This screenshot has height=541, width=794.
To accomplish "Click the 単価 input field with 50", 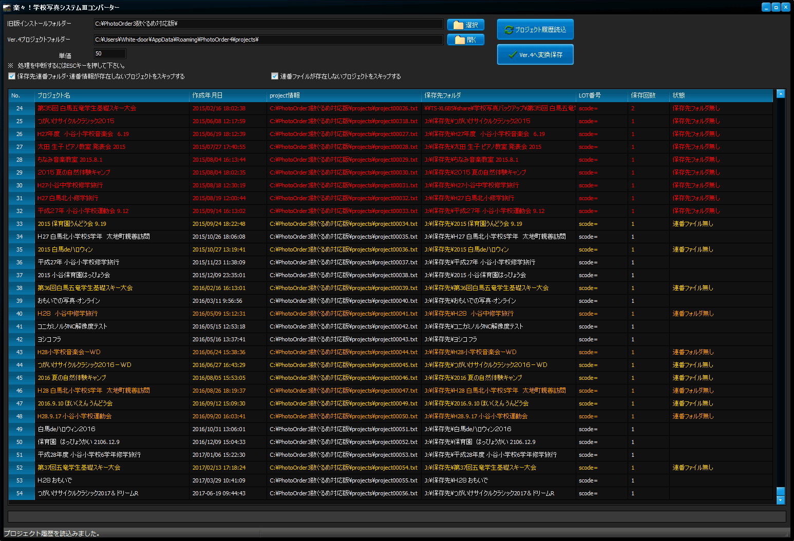I will [x=110, y=53].
